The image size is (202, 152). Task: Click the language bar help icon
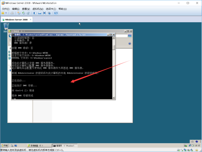[x=197, y=142]
